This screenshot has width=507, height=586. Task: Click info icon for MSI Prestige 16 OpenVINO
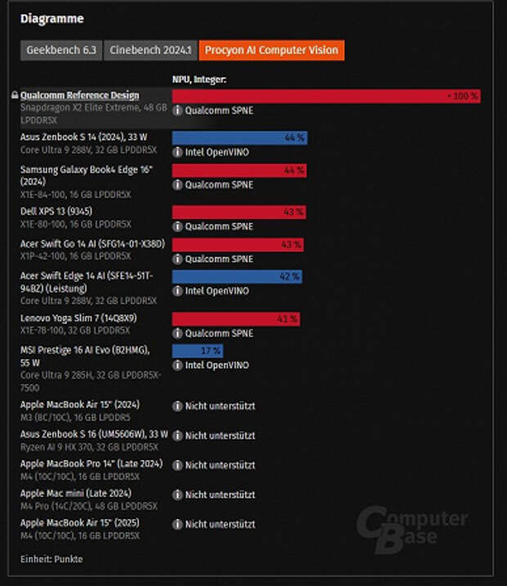coord(177,365)
